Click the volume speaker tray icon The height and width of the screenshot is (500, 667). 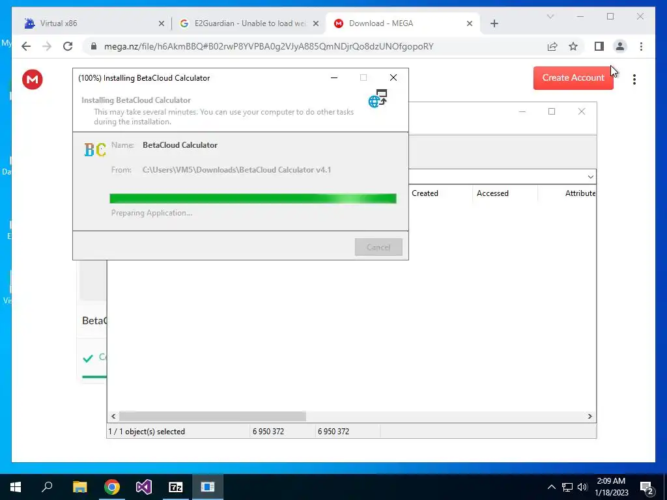[582, 487]
